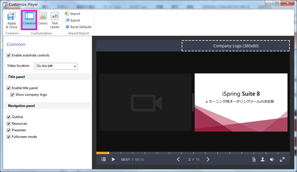This screenshot has height=172, width=297.
Task: Click the video camera placeholder area
Action: pos(145,102)
